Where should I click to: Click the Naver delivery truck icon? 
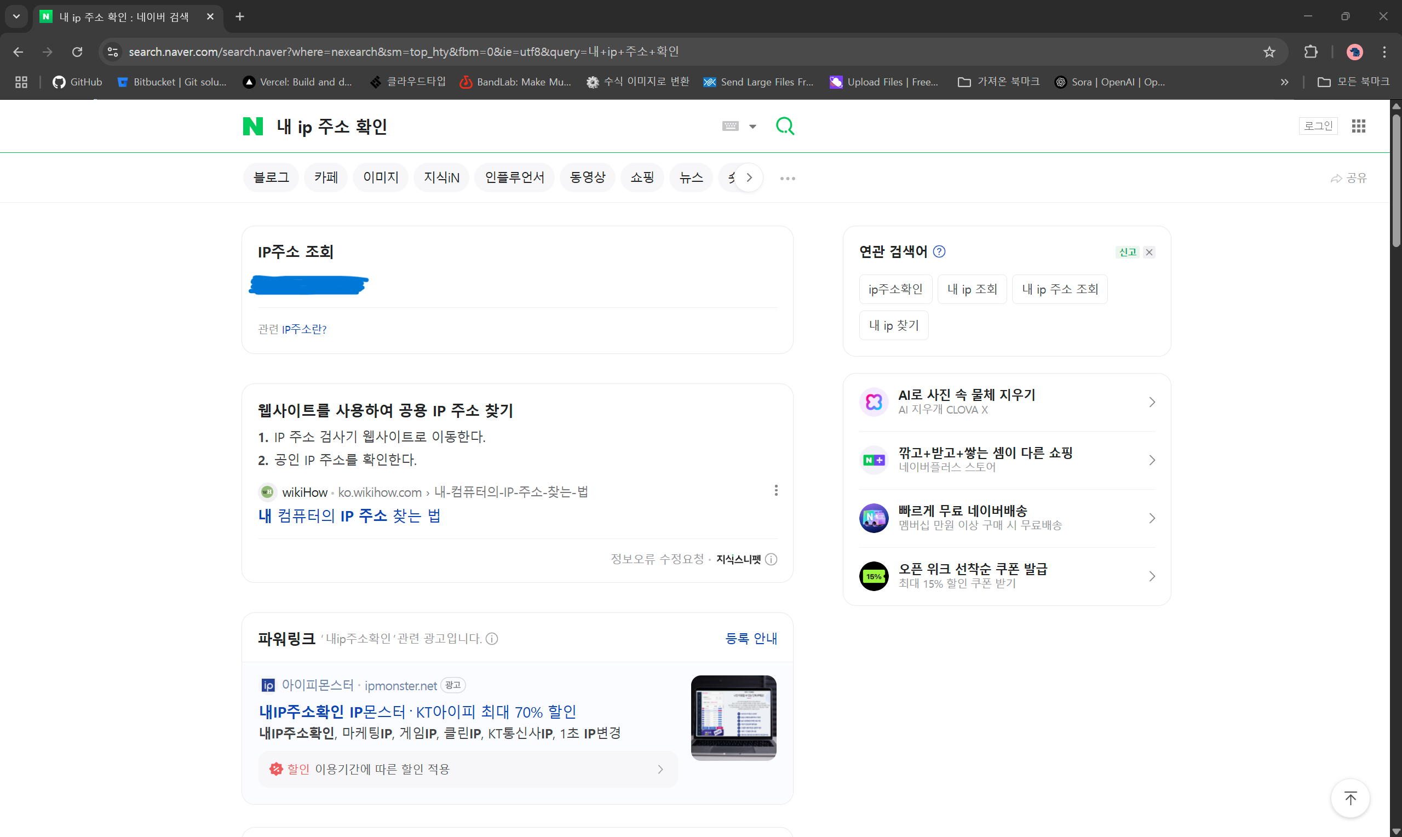pos(874,518)
